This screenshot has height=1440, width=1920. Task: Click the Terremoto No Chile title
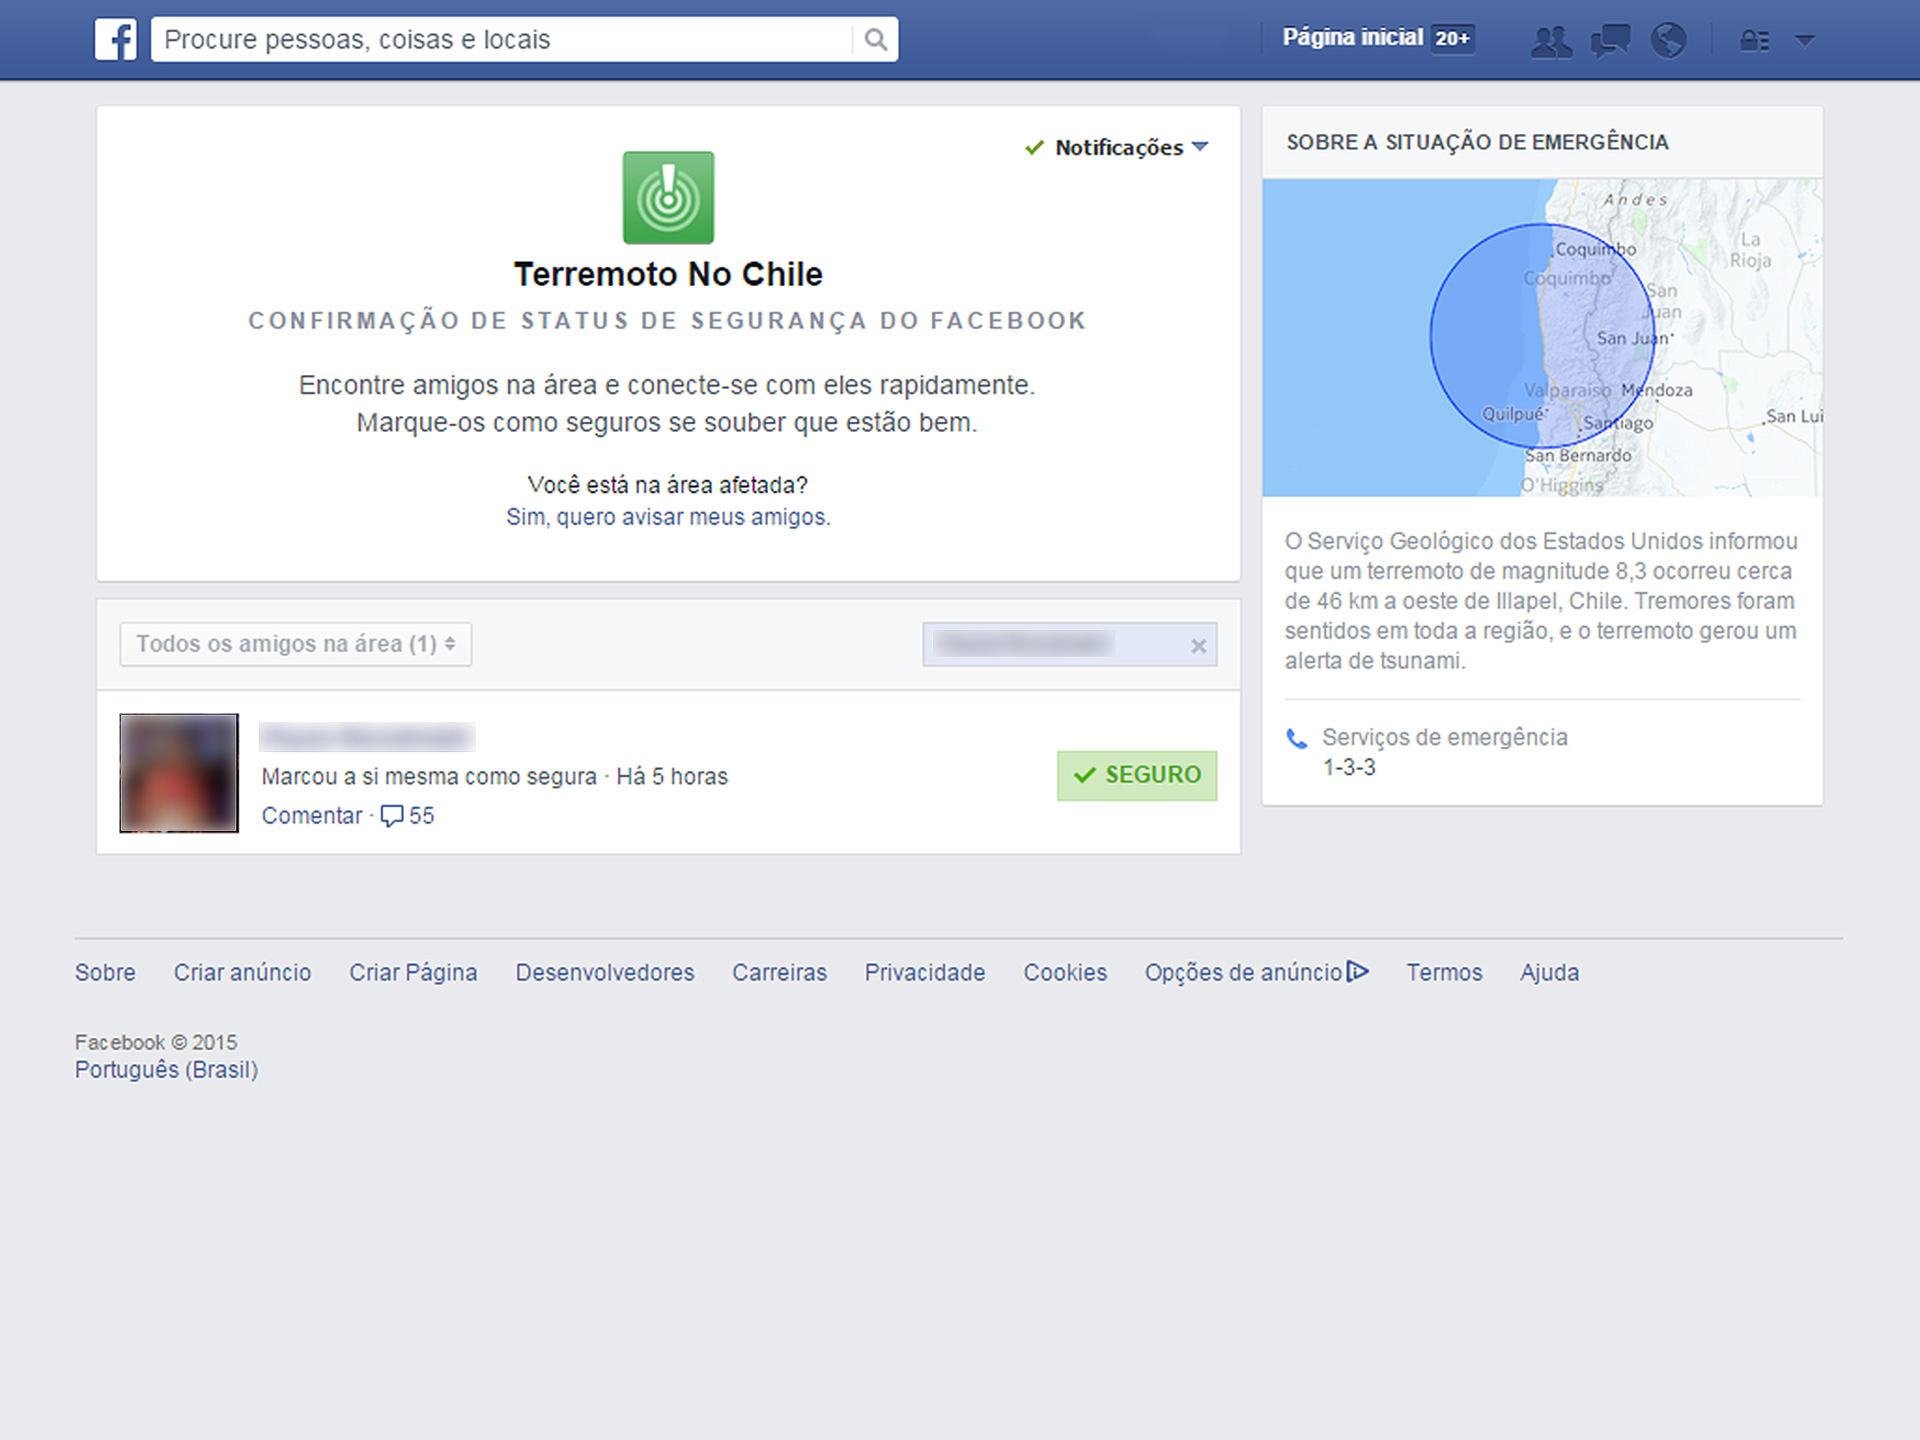(x=668, y=275)
